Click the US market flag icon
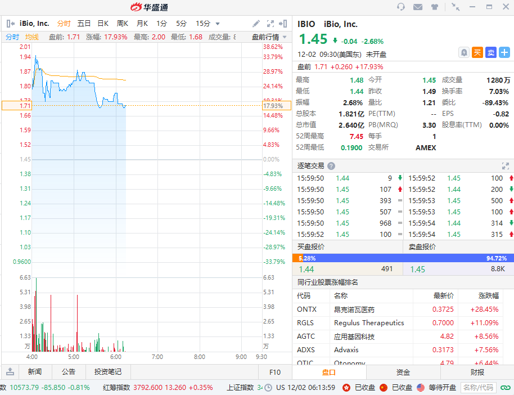Screen dimensions: 514x395 pos(421,388)
